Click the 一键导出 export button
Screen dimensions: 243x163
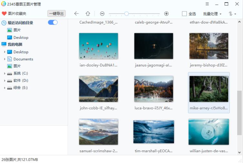(56, 14)
